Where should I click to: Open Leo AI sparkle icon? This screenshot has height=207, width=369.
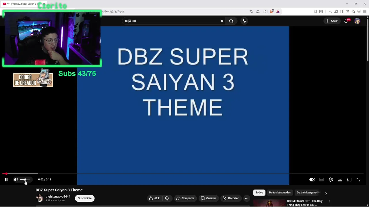point(353,11)
